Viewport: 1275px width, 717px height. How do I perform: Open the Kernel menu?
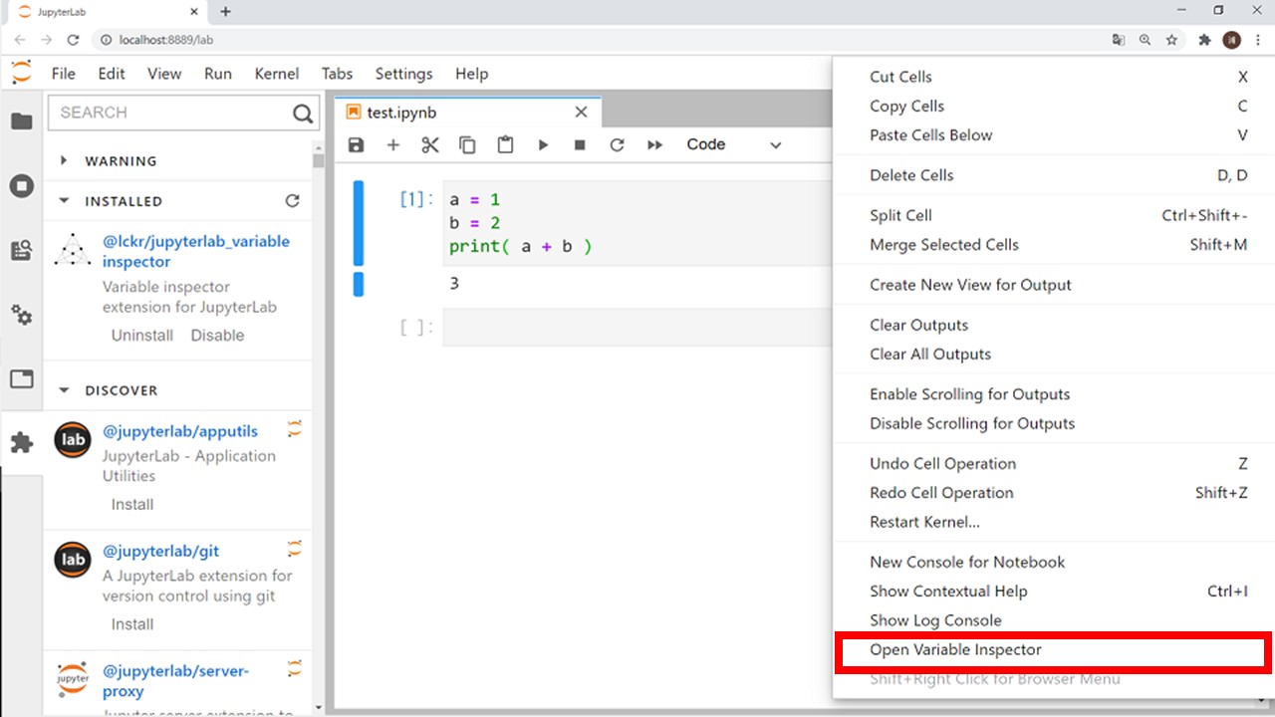pyautogui.click(x=277, y=74)
